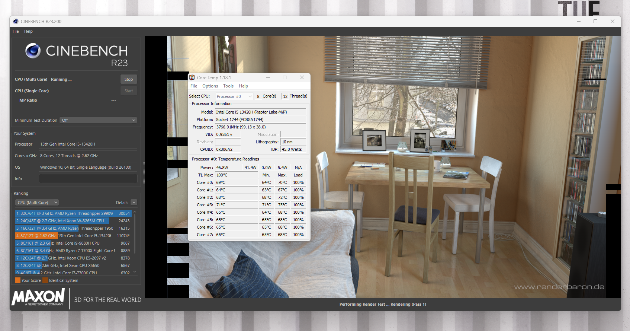Click the Cinebench R23 logo sphere
The width and height of the screenshot is (630, 331).
(x=33, y=51)
